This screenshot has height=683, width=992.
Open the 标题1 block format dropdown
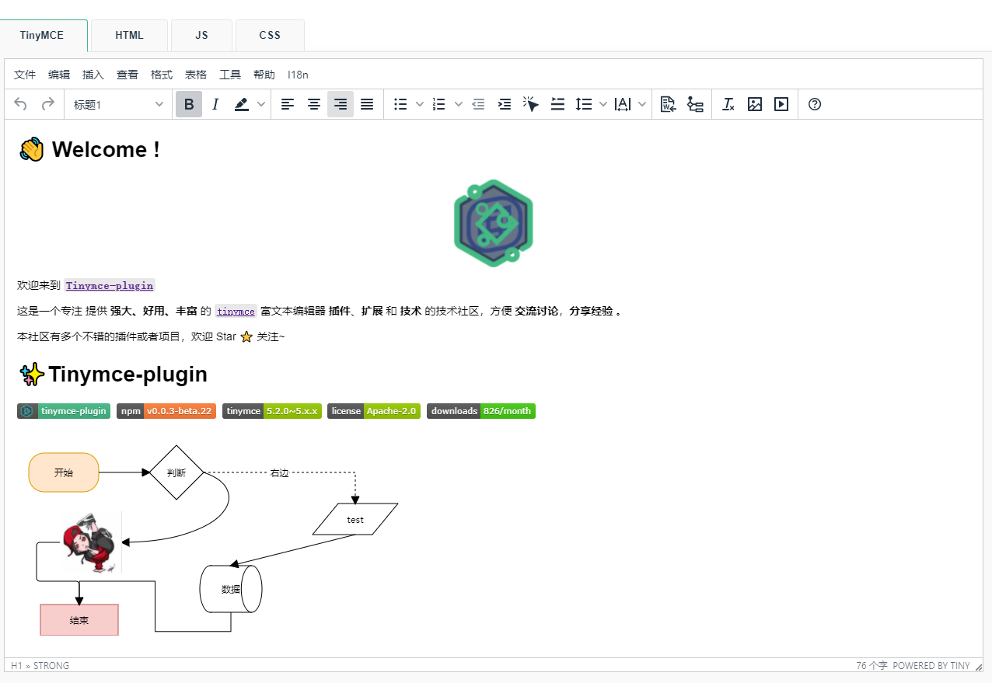(118, 104)
